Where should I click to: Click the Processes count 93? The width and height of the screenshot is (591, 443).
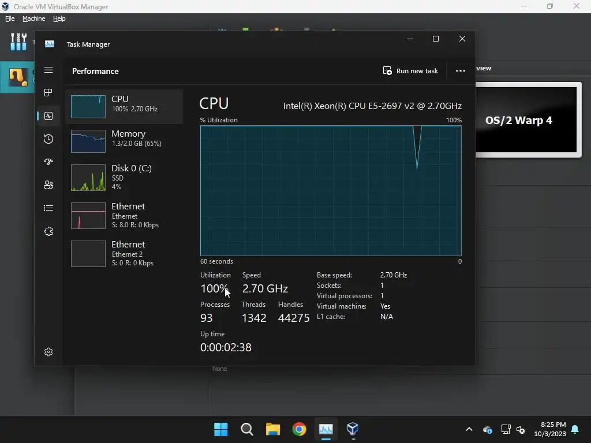[x=206, y=318]
